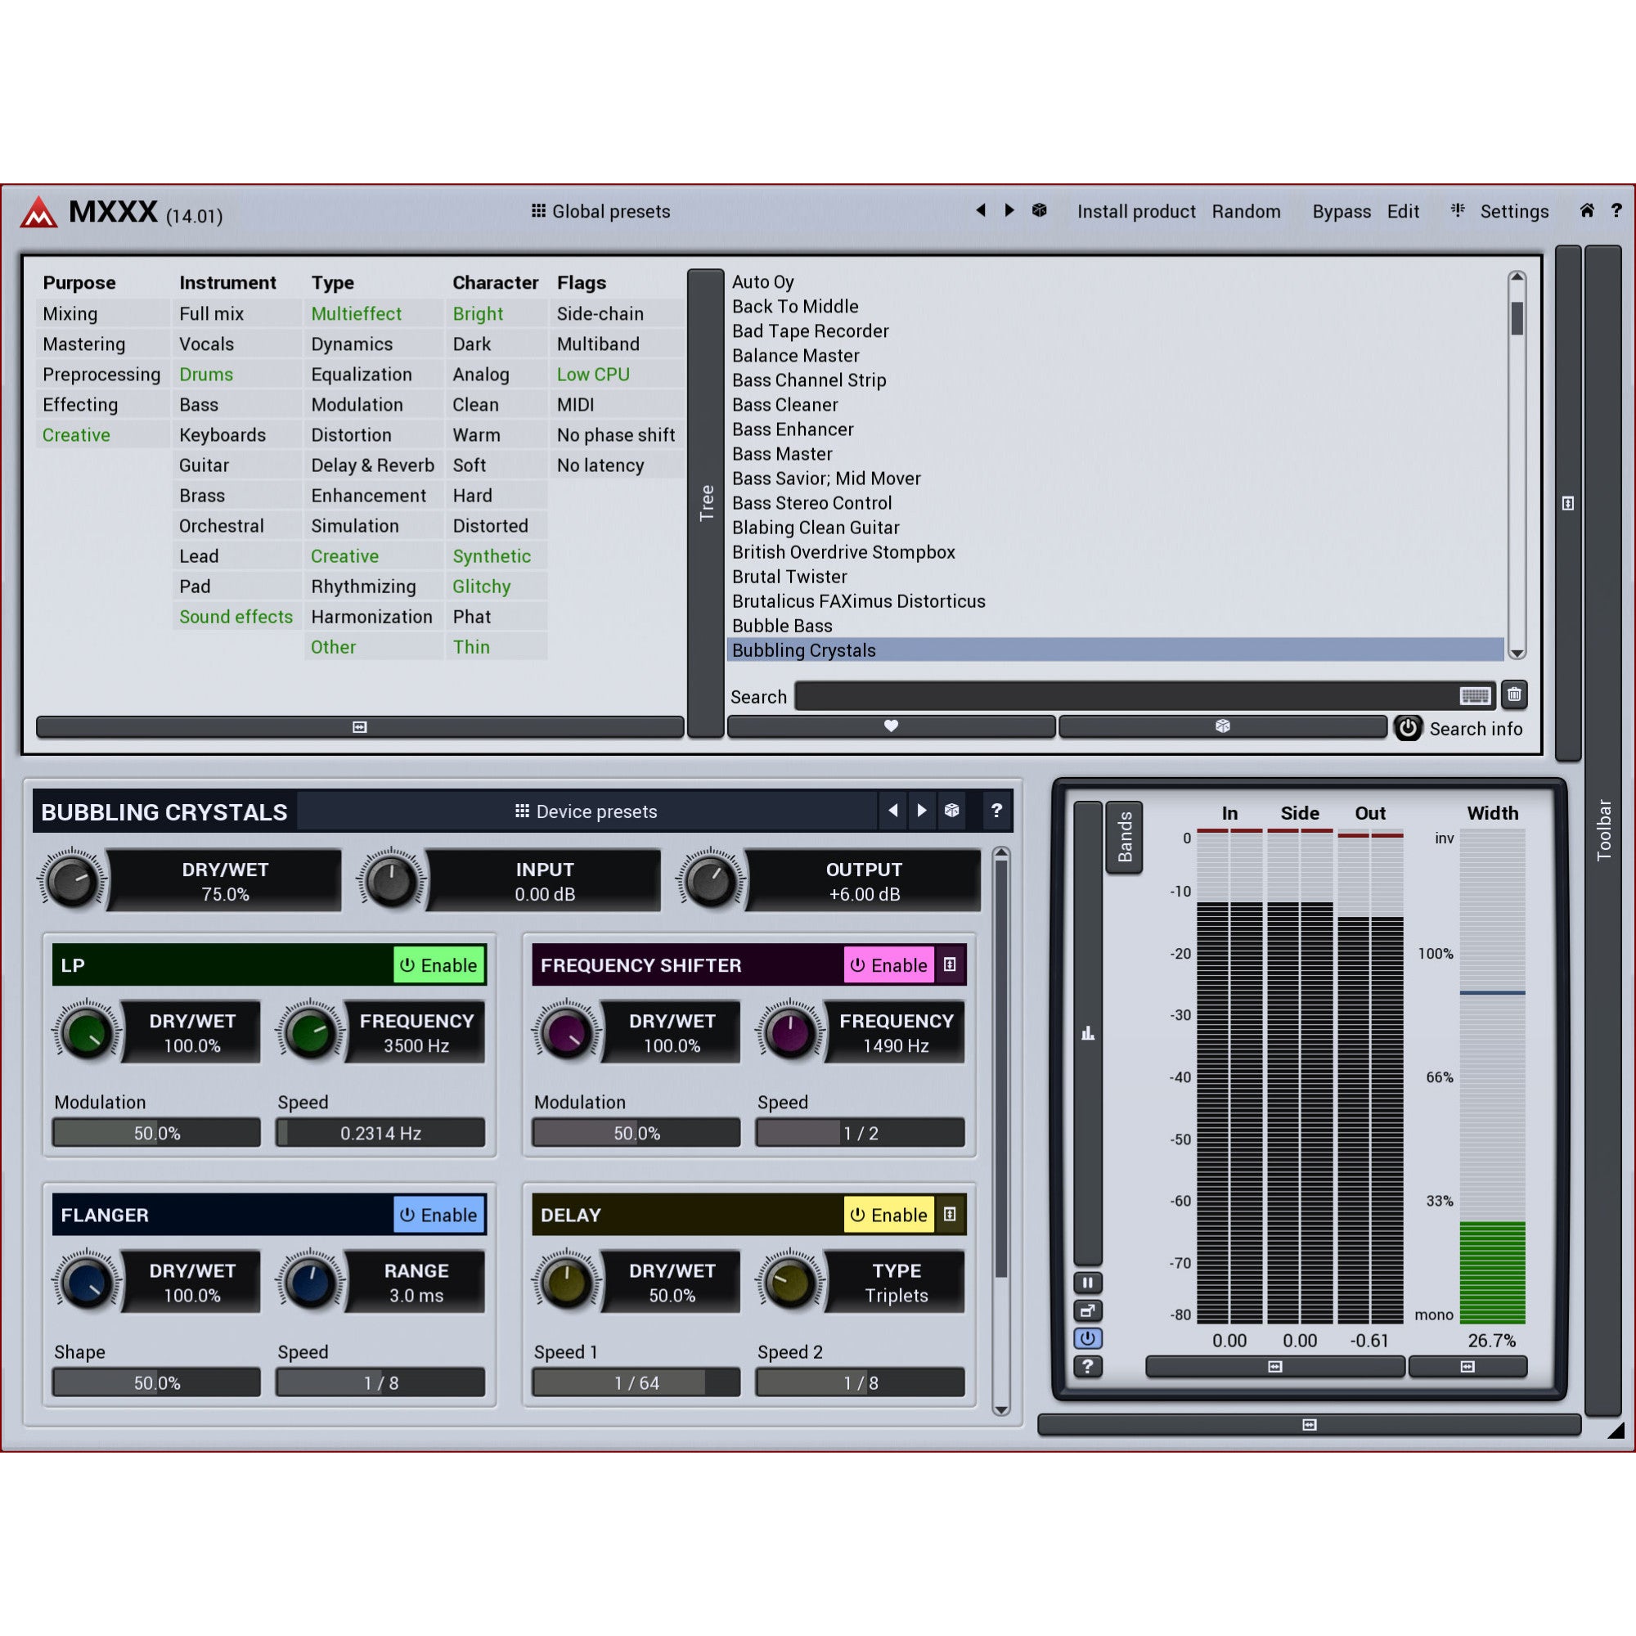Click previous device preset arrow
Screen dimensions: 1636x1636
click(x=892, y=811)
